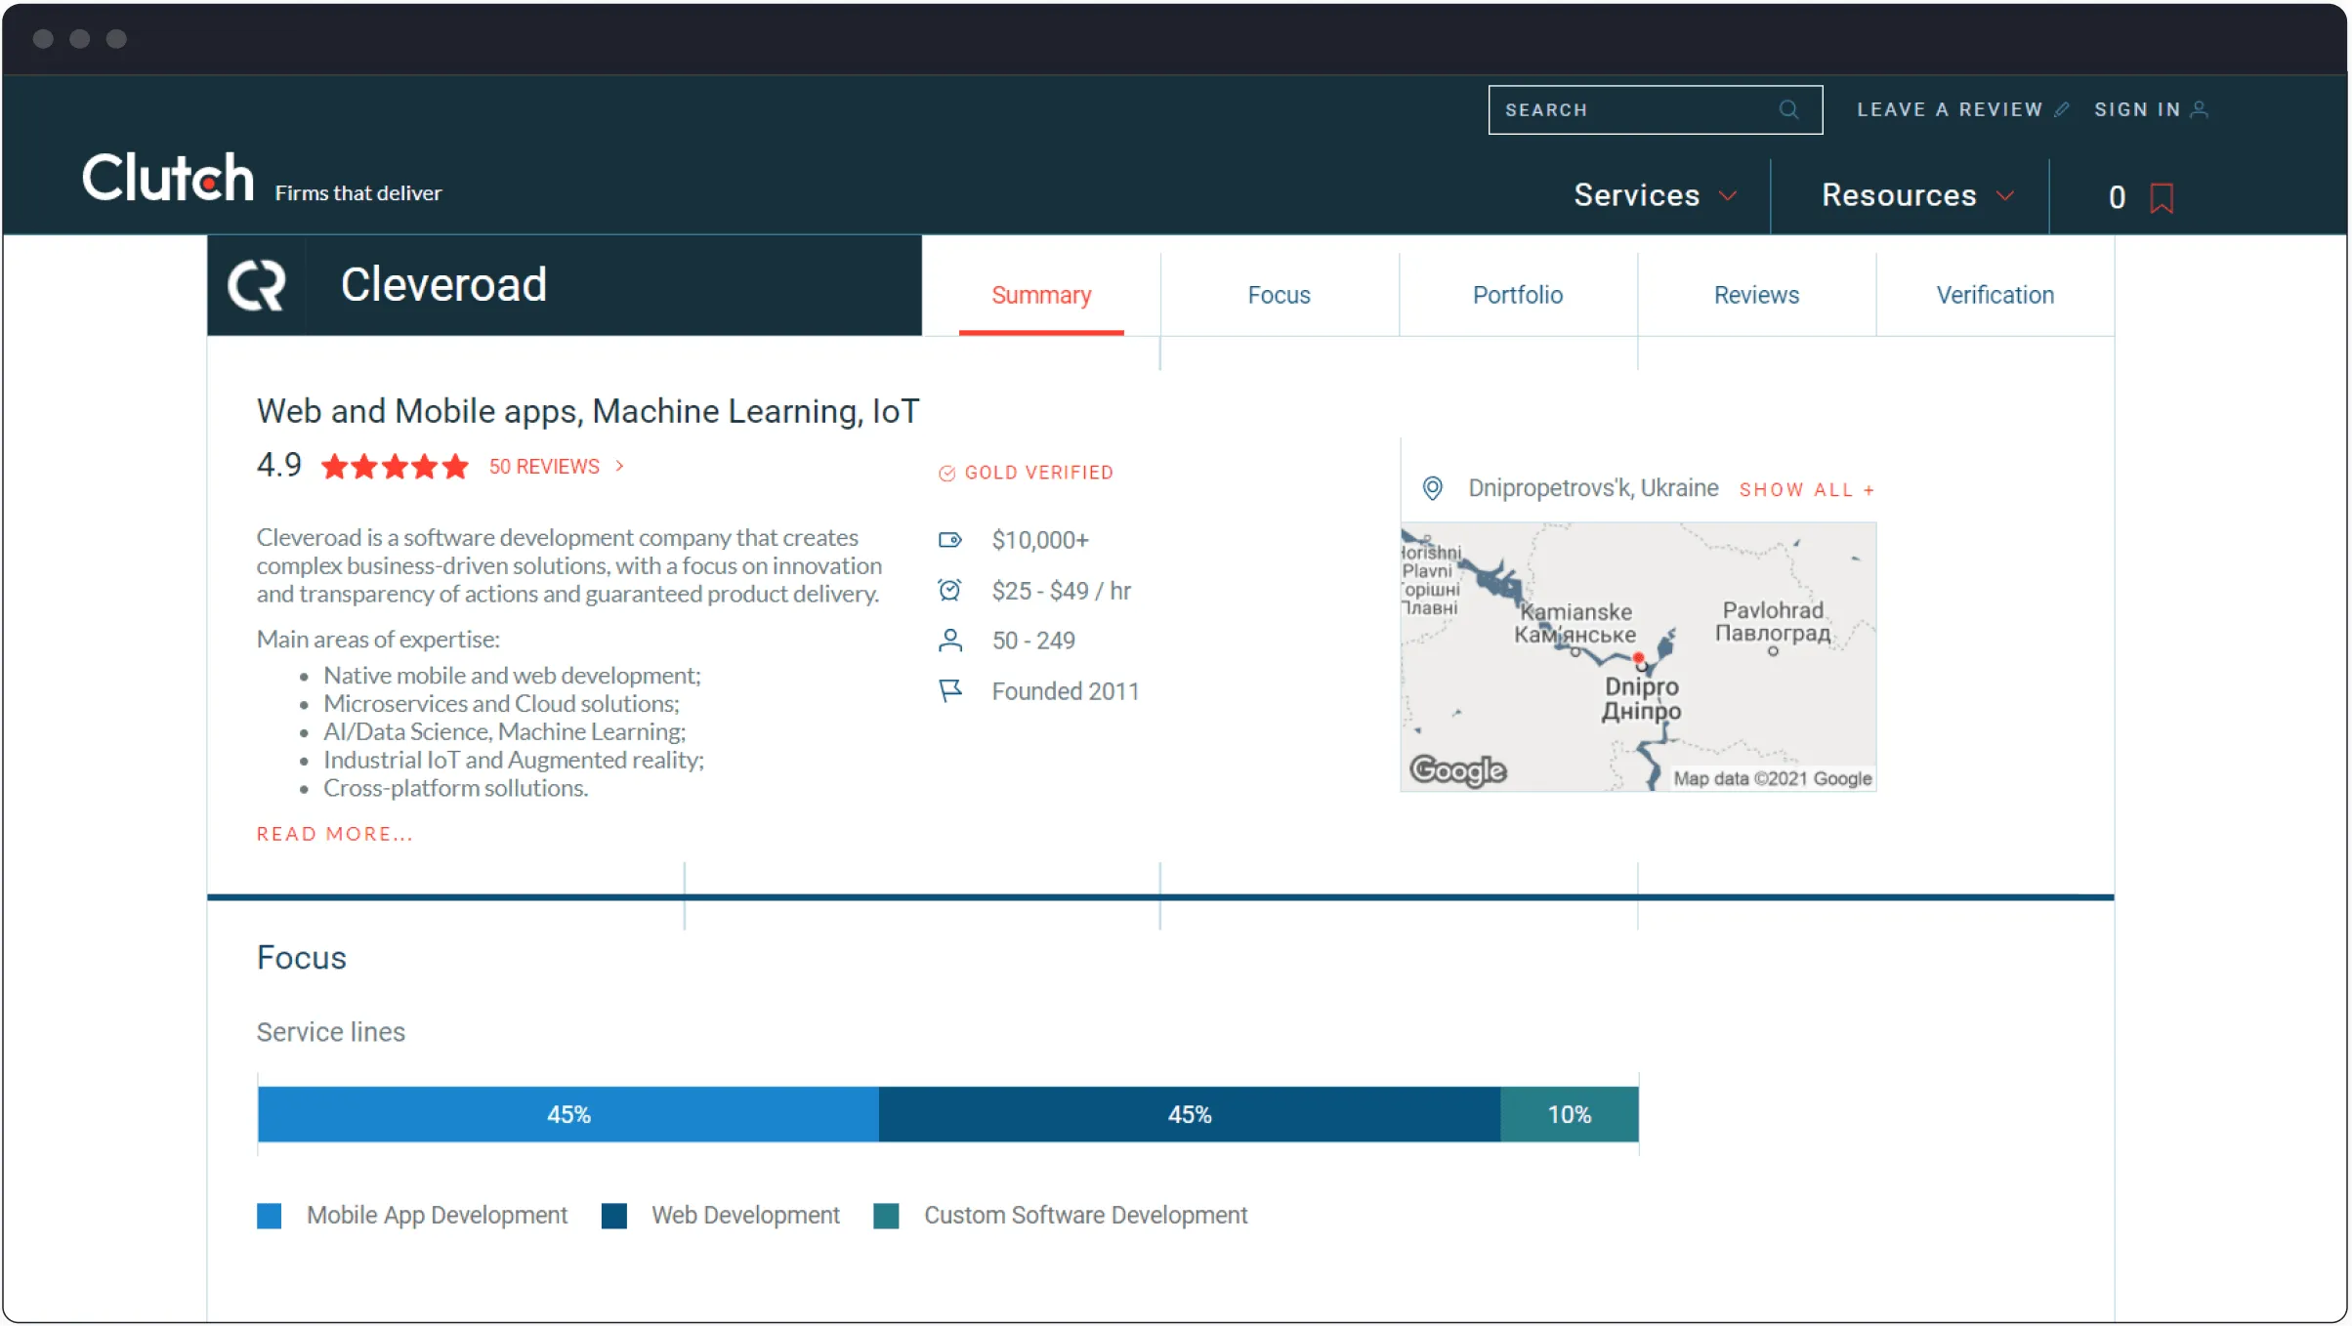Click the Gold Verified check icon
Viewport: 2352px width, 1326px height.
946,474
